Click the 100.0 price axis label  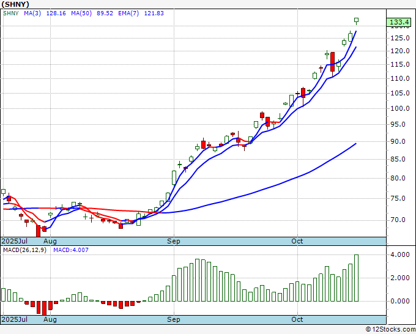pyautogui.click(x=398, y=108)
